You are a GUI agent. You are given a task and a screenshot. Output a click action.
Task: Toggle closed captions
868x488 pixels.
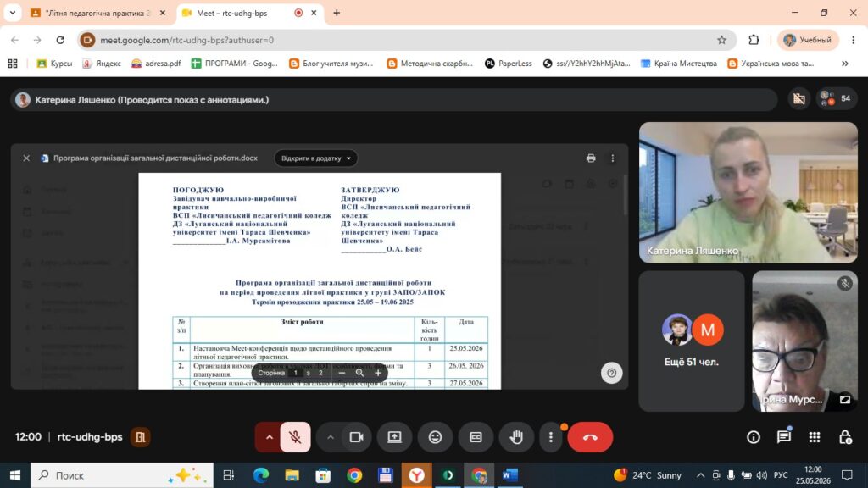pyautogui.click(x=476, y=437)
